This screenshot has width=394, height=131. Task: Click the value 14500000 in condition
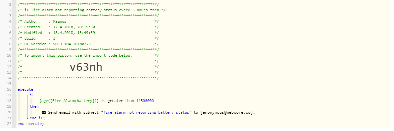pos(145,101)
